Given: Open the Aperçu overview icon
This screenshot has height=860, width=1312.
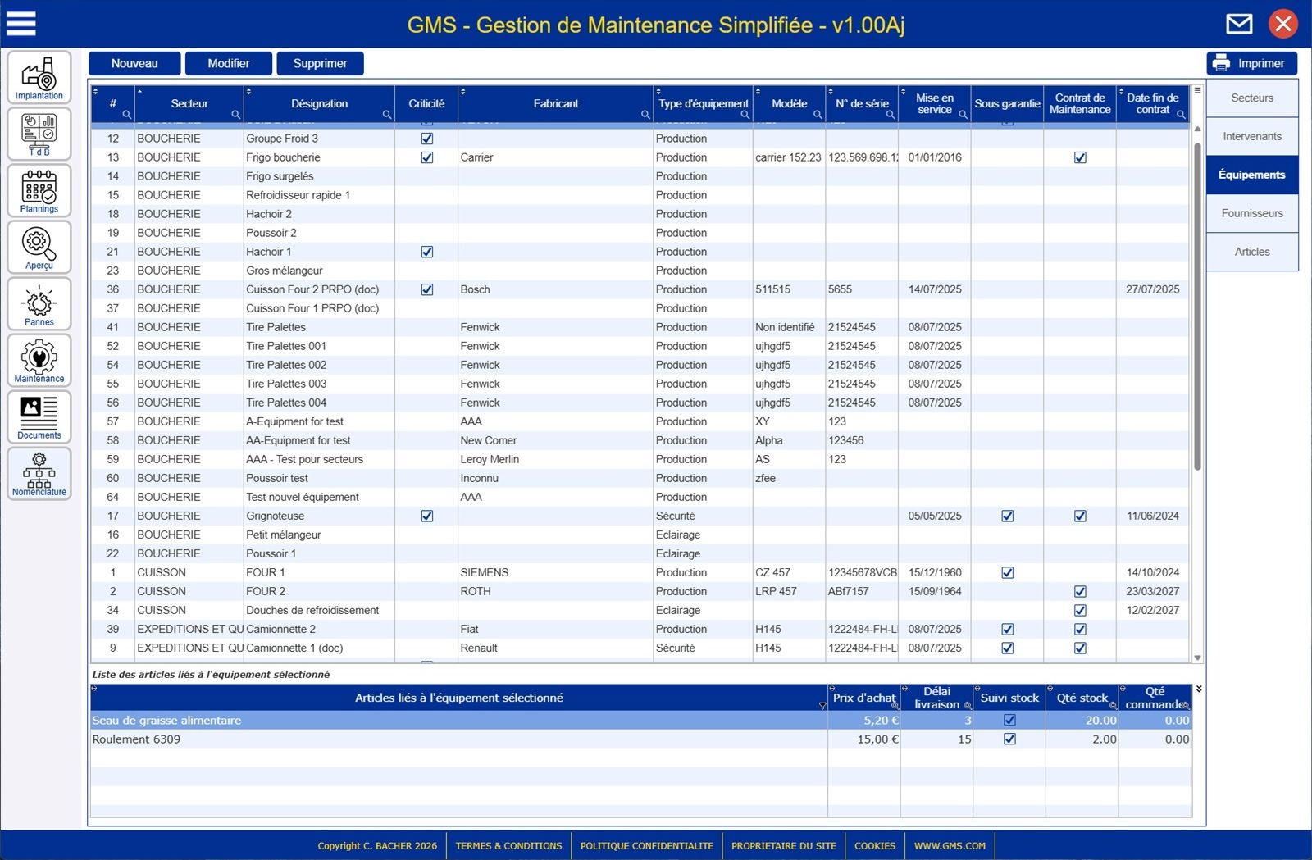Looking at the screenshot, I should click(x=39, y=247).
